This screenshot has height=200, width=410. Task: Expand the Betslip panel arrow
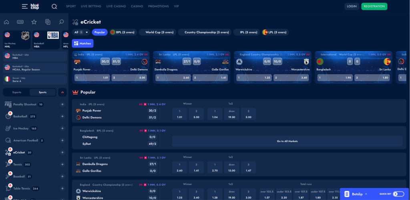click(x=366, y=194)
